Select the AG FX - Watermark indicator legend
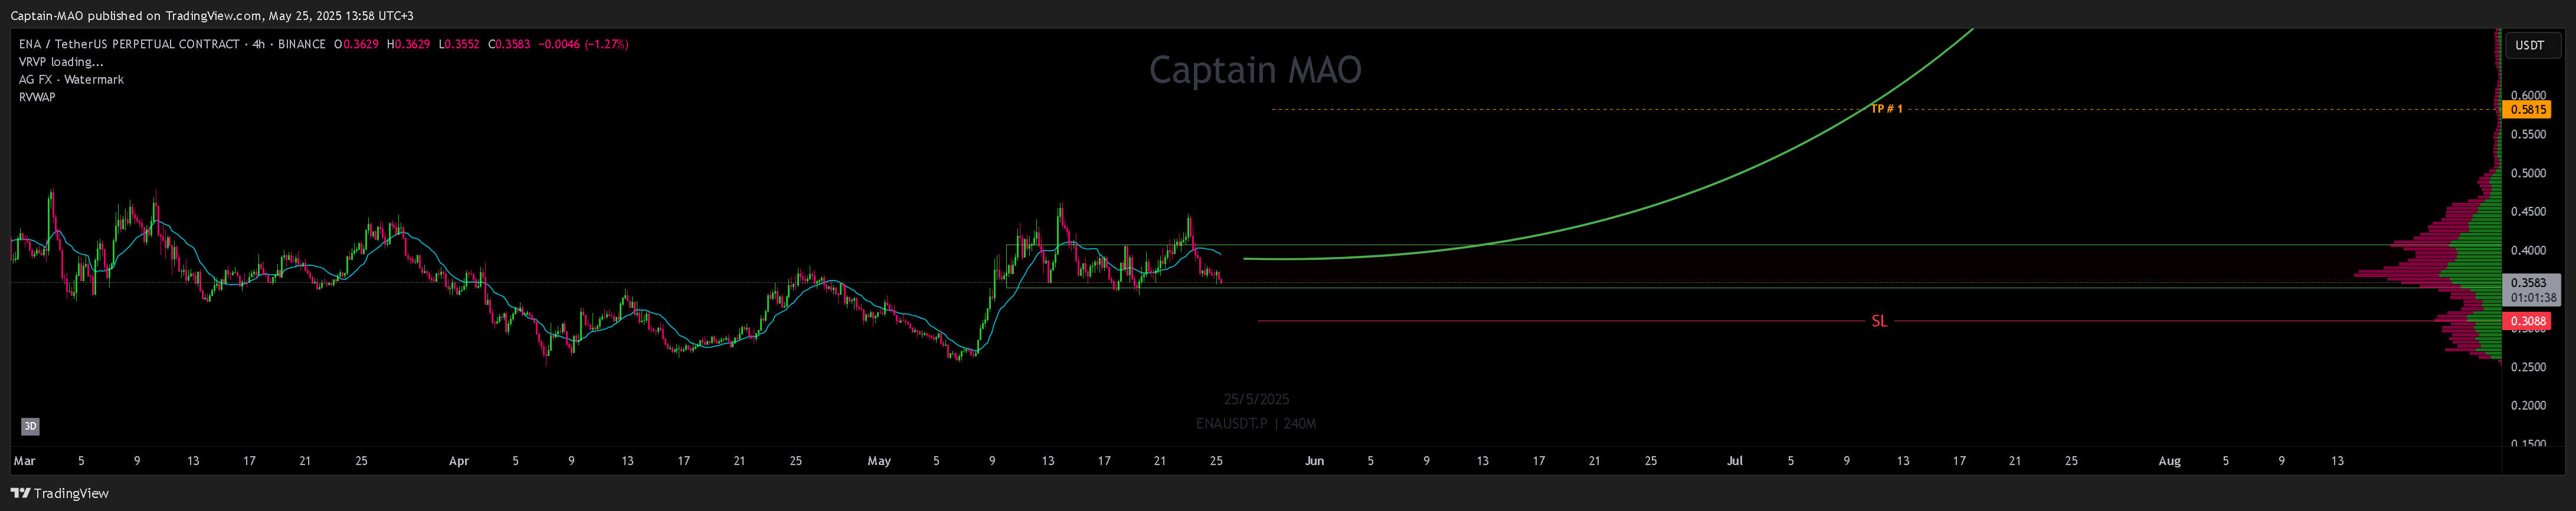This screenshot has height=511, width=2576. point(71,80)
